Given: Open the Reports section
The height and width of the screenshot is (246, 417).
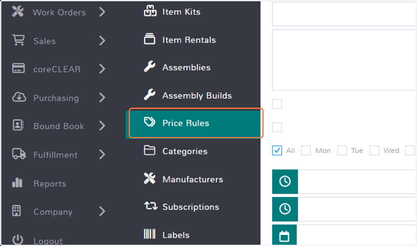Looking at the screenshot, I should (x=49, y=184).
